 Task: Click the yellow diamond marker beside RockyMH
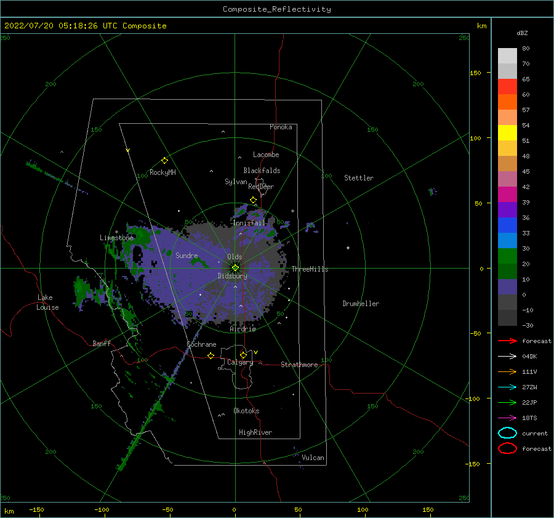point(164,161)
